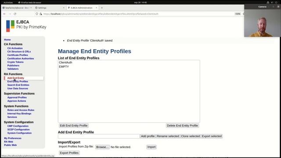
Task: Open End Entity Profiles link
Action: click(18, 82)
